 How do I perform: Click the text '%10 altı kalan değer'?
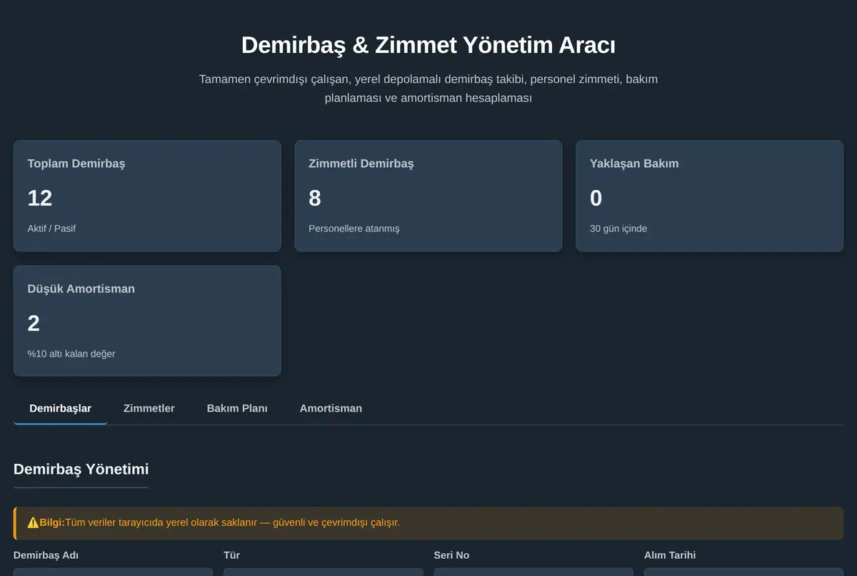point(71,354)
